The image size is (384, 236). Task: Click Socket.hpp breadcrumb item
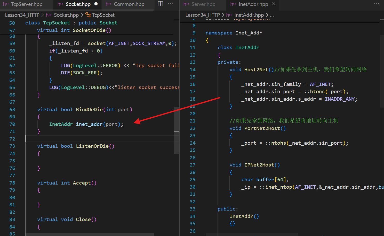pos(66,15)
